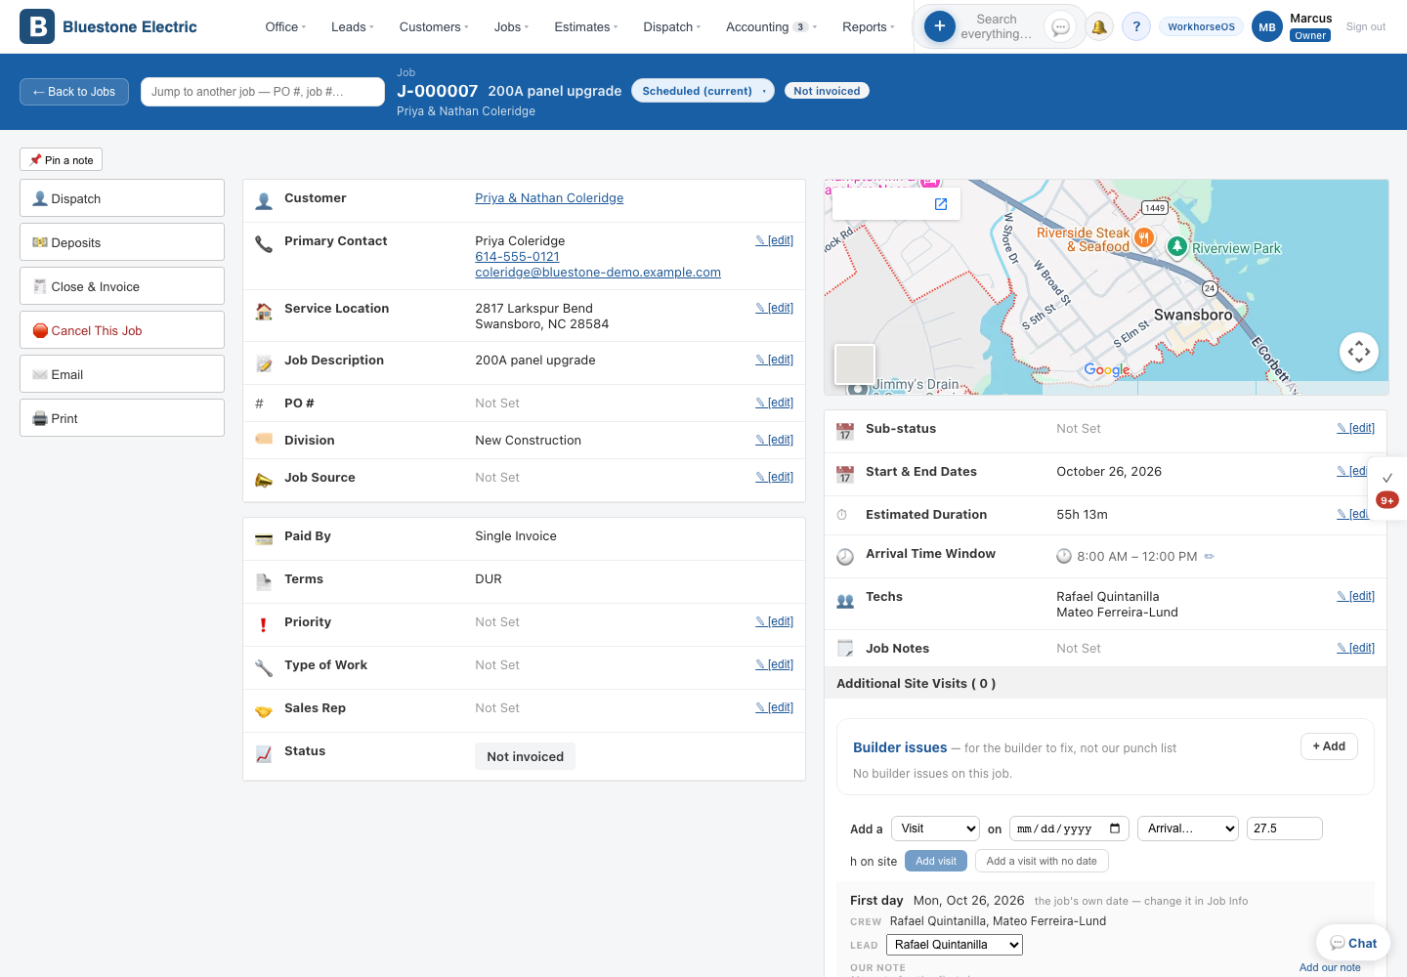Click the edit link for Job Description
The width and height of the screenshot is (1407, 977).
(775, 360)
